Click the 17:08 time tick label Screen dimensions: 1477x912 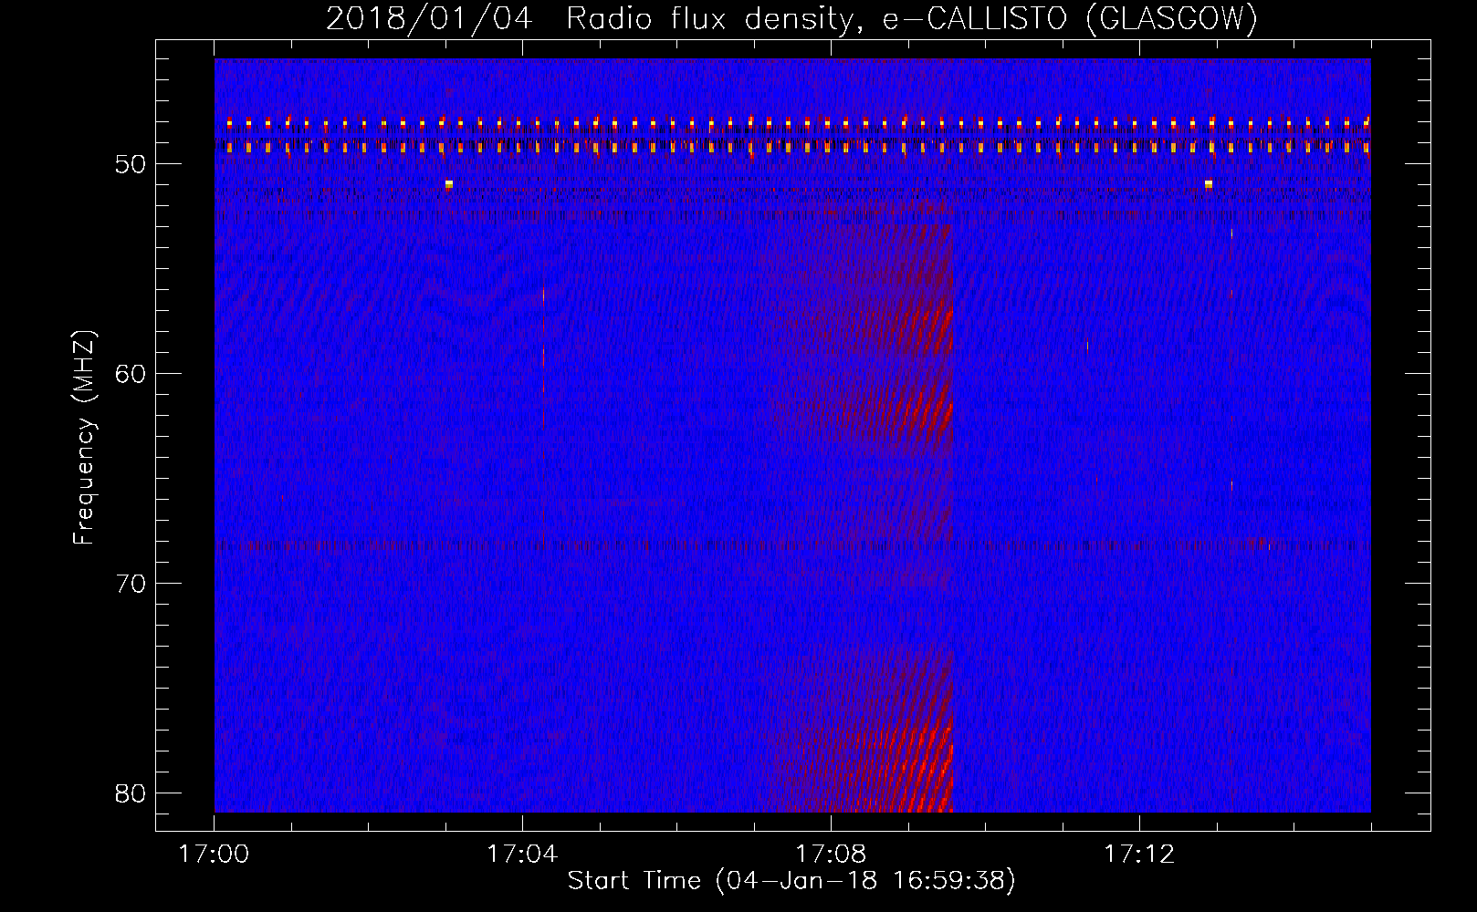[x=831, y=855]
